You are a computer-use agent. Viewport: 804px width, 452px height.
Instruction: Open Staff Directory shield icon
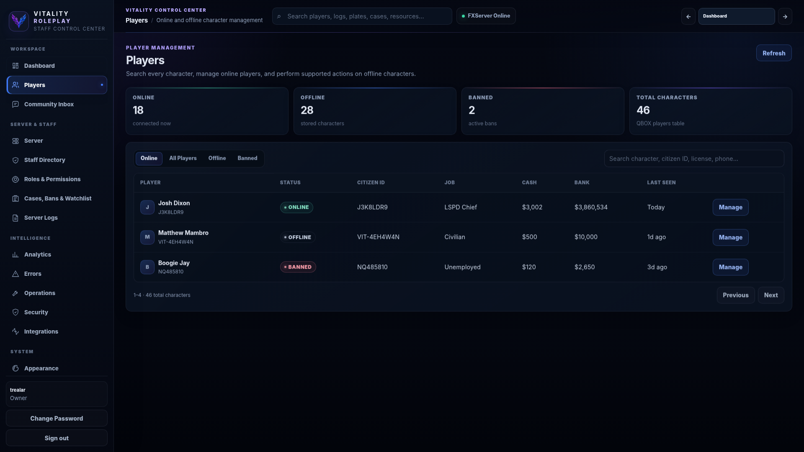15,160
